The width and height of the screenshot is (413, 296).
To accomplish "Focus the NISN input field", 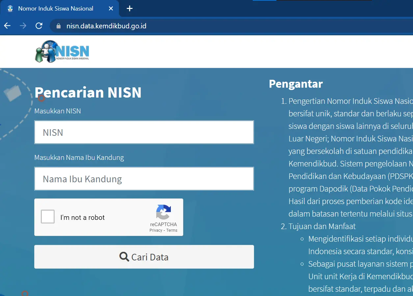I will (x=144, y=132).
